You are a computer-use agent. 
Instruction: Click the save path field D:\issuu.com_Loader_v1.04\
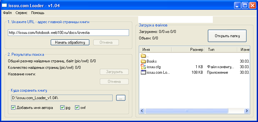click(x=62, y=98)
